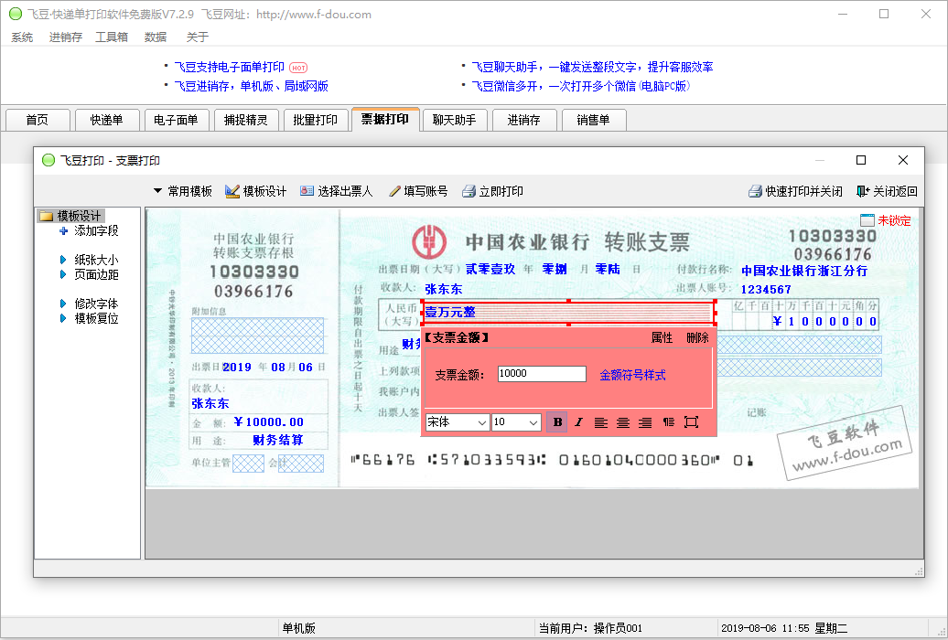Select the 零陆 day field
Image resolution: width=948 pixels, height=640 pixels.
608,269
